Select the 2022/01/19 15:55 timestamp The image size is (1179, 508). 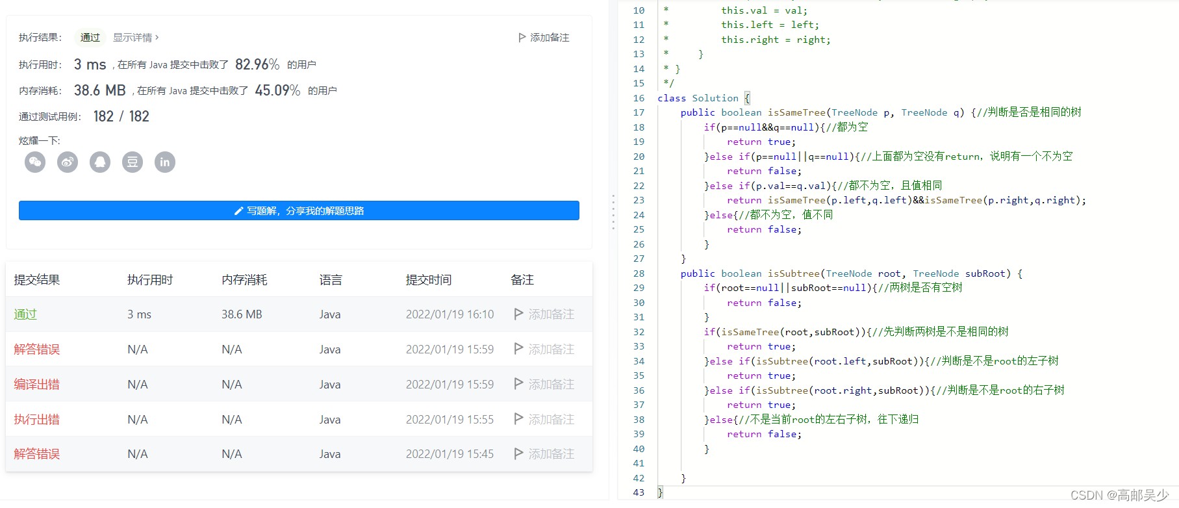point(450,420)
